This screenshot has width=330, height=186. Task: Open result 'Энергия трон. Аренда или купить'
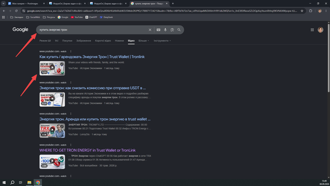point(95,119)
